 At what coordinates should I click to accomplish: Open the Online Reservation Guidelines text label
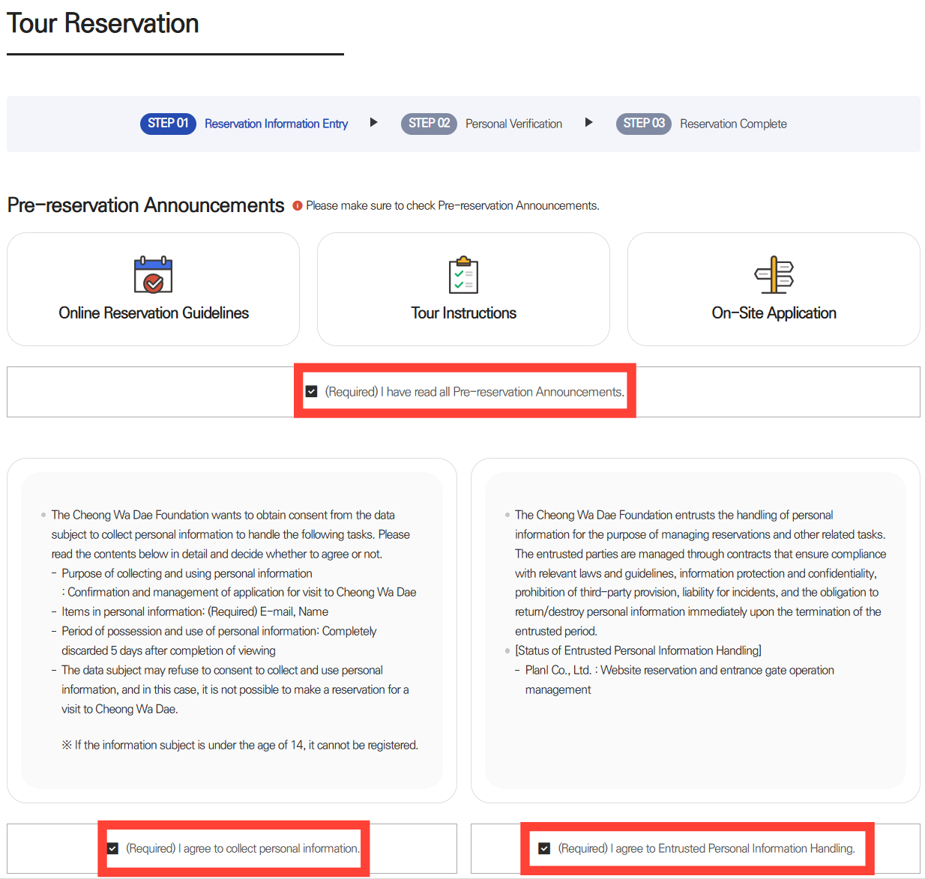coord(154,313)
